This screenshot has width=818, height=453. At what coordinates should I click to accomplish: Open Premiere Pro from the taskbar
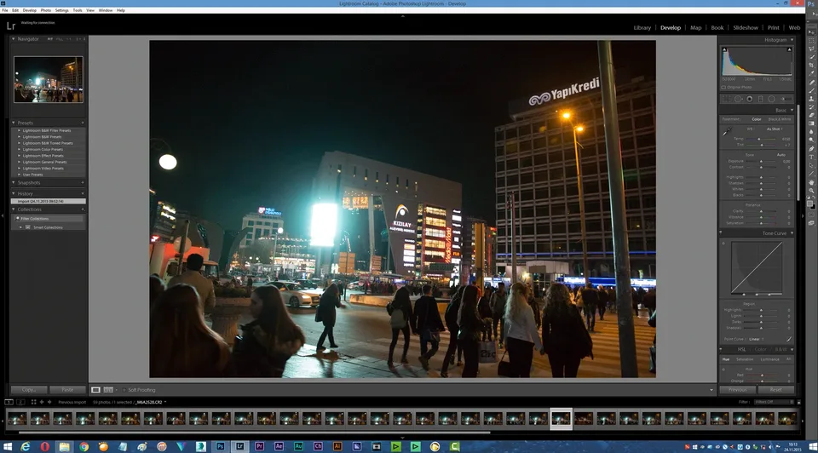click(259, 446)
